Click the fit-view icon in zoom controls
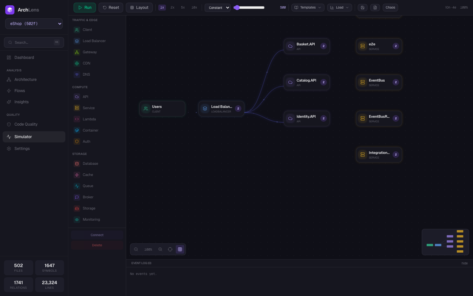Viewport: 473px width, 296px height. point(170,249)
